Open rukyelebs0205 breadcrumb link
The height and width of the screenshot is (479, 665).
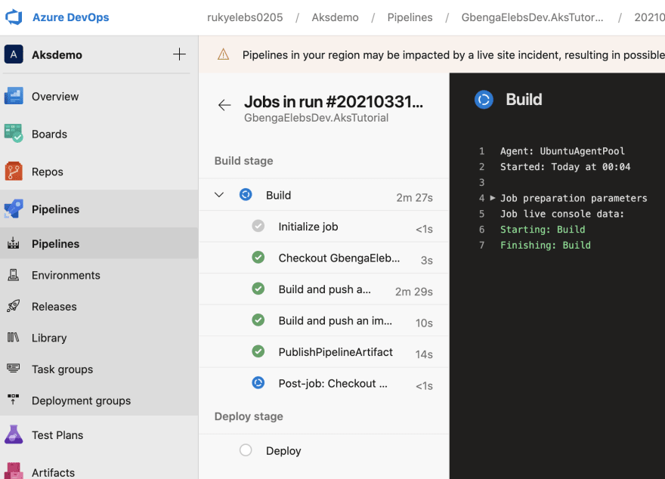[x=245, y=17]
